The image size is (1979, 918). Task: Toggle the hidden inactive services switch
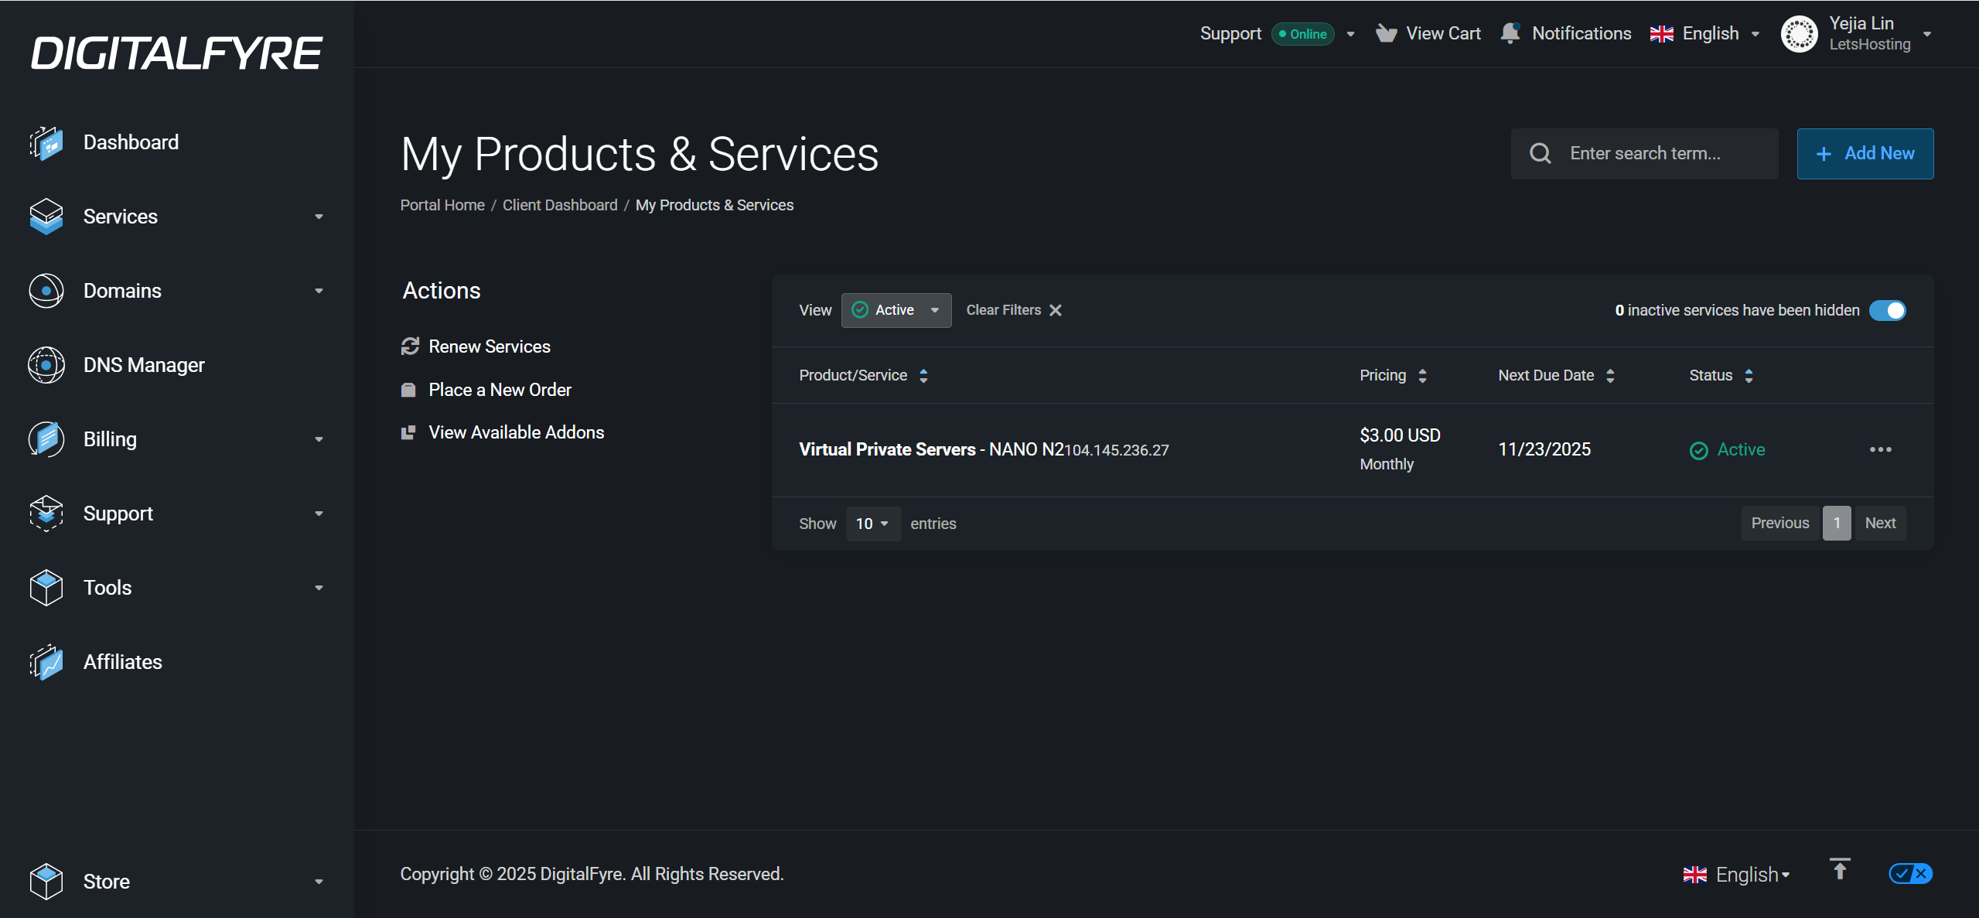click(x=1888, y=310)
